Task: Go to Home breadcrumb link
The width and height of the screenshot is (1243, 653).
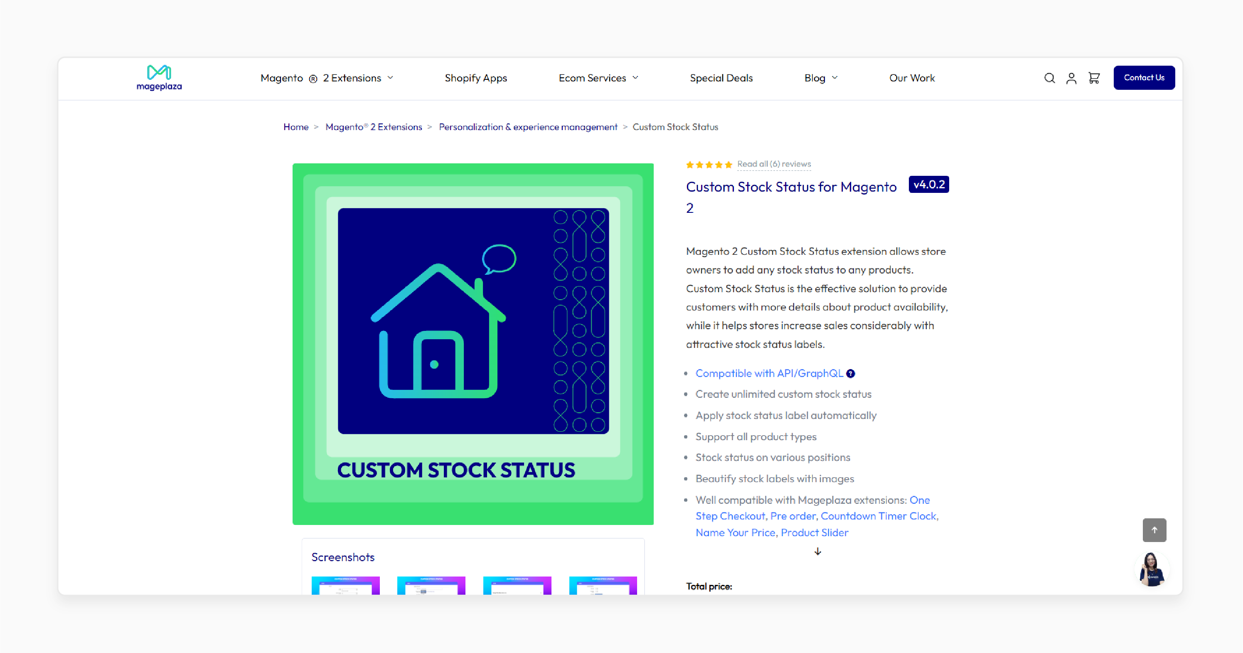Action: [x=296, y=127]
